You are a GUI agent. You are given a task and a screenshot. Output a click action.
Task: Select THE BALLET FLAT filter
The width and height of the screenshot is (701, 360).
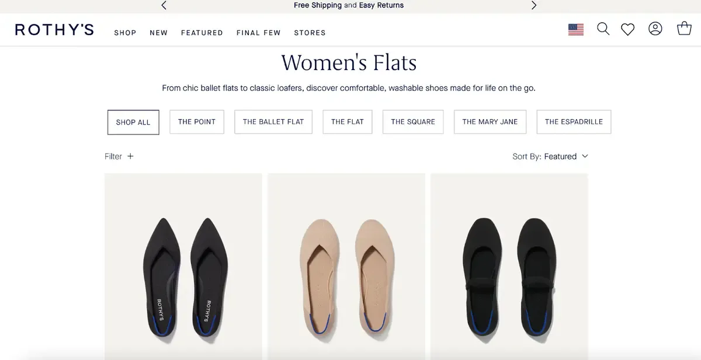(x=273, y=122)
